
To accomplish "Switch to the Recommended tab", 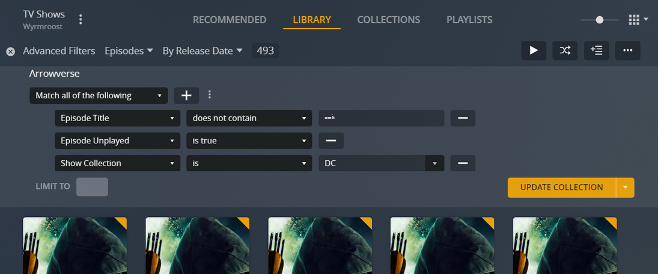I will 230,20.
